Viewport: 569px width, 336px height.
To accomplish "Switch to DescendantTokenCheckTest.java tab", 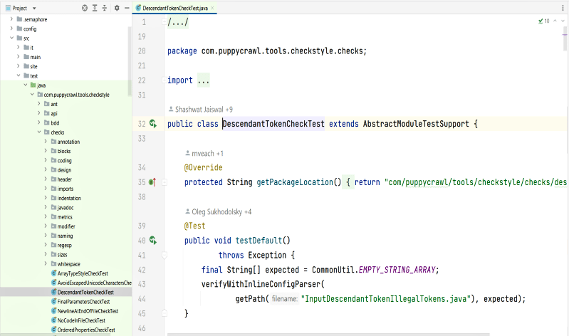I will click(x=176, y=7).
